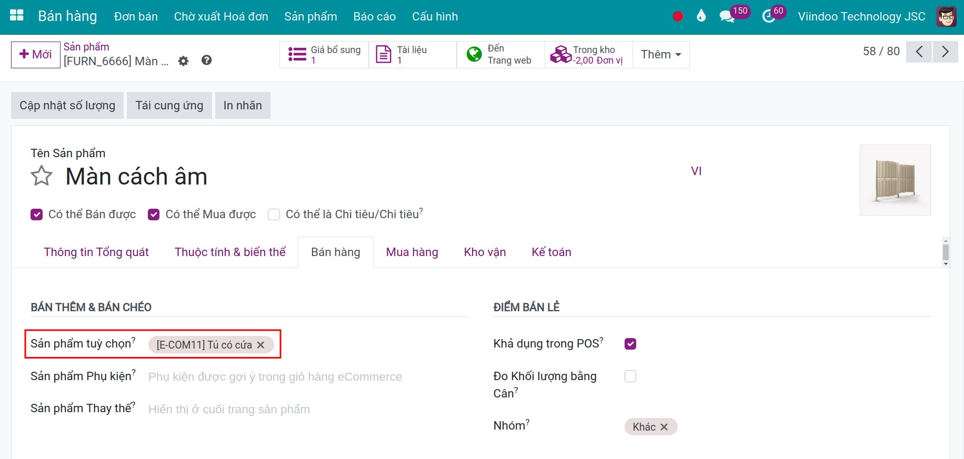
Task: Remove [E-COM11] Tủ có cửa tag
Action: point(260,345)
